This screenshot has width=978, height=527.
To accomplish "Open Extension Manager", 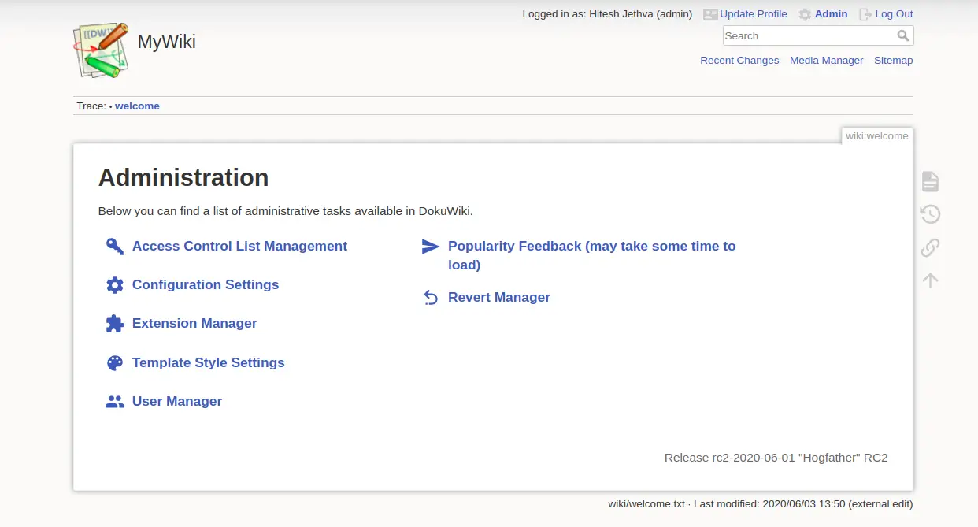I will point(194,324).
